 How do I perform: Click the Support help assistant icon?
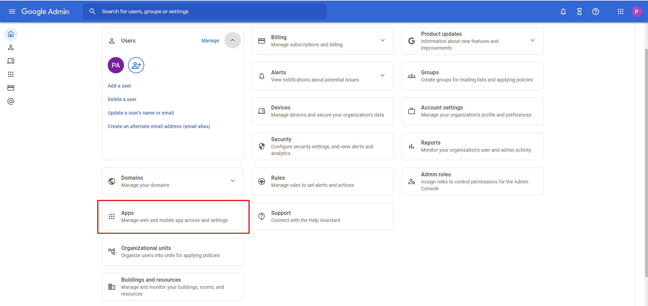point(262,216)
